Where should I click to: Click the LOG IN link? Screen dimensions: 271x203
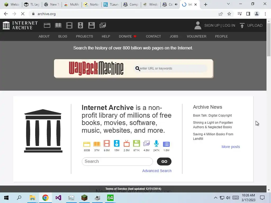(x=229, y=25)
